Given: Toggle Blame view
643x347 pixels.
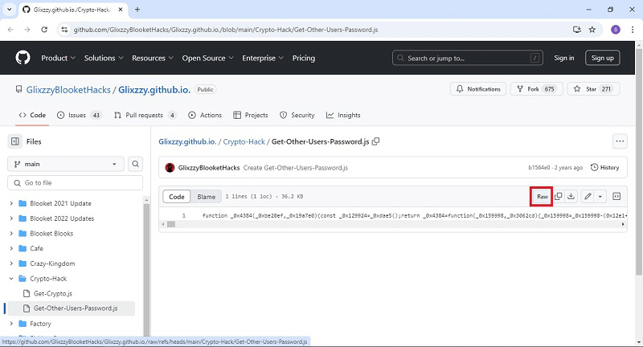Looking at the screenshot, I should tap(207, 197).
